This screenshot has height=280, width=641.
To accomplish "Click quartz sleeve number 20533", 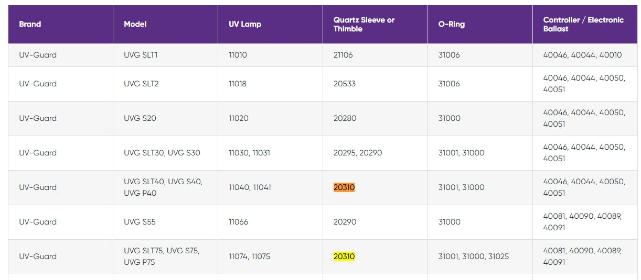I will 345,84.
